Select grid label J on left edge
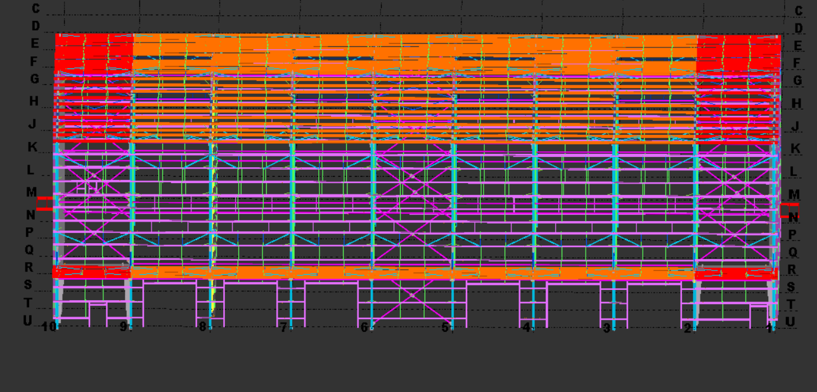 coord(32,123)
